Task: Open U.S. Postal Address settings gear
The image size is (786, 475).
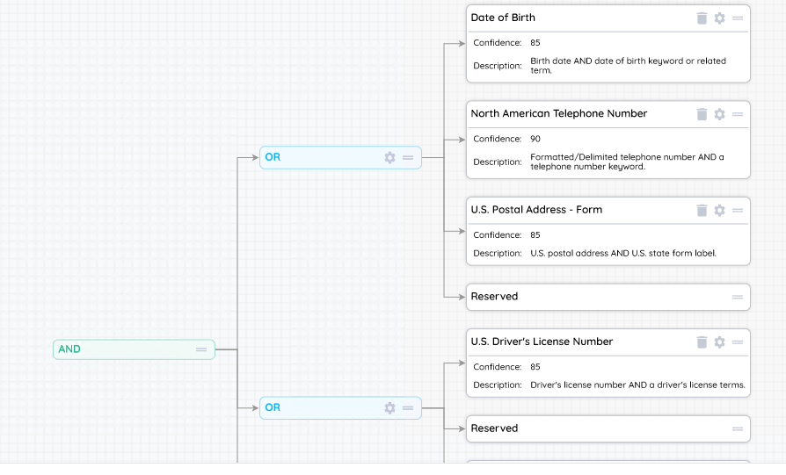Action: pyautogui.click(x=719, y=210)
